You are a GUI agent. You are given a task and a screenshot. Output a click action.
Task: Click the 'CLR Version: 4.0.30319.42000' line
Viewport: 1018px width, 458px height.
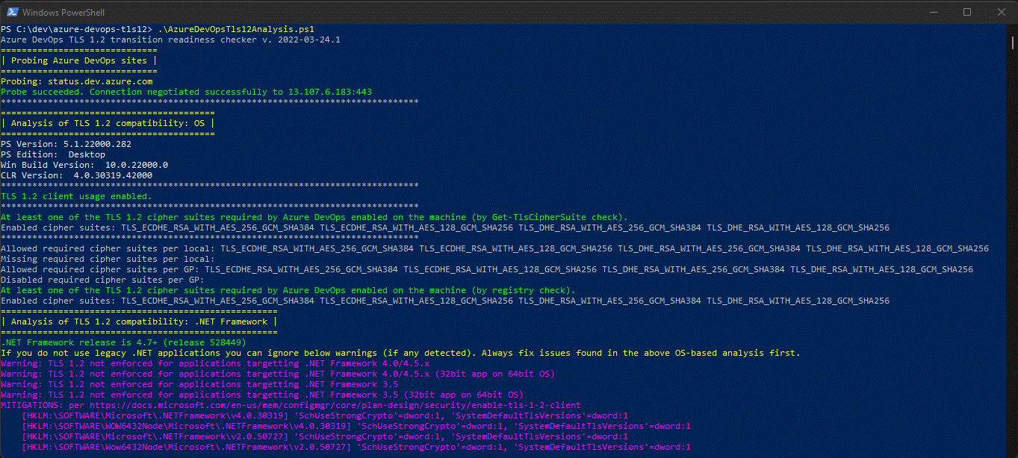pyautogui.click(x=77, y=175)
